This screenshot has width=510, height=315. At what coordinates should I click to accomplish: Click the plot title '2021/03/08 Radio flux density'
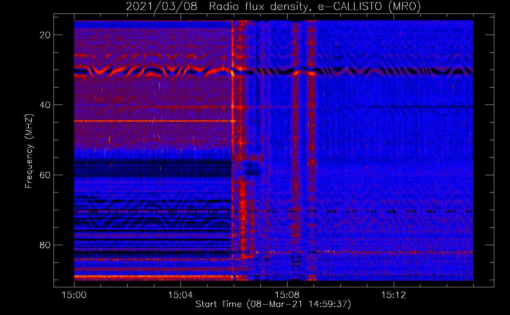pos(273,6)
